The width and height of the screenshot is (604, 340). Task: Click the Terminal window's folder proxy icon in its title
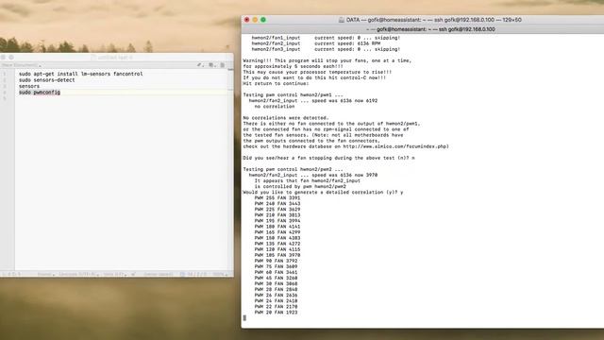[342, 20]
